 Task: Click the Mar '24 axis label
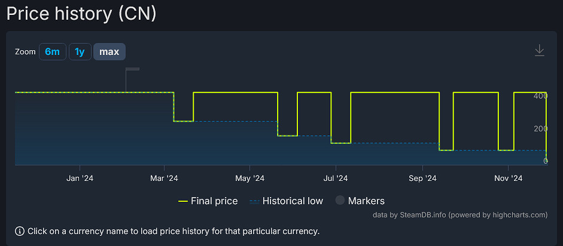(x=165, y=178)
